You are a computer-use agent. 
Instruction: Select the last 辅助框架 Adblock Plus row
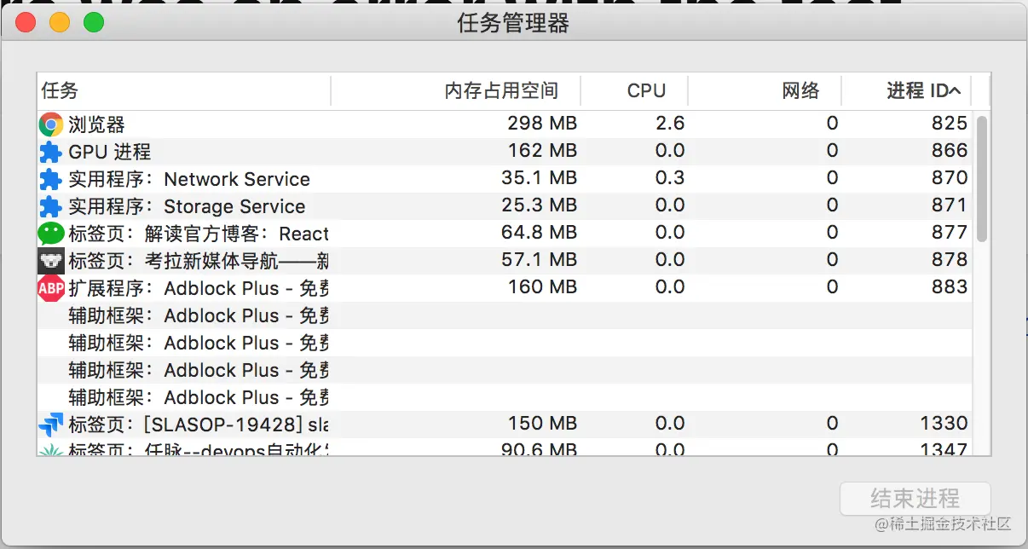pos(198,397)
